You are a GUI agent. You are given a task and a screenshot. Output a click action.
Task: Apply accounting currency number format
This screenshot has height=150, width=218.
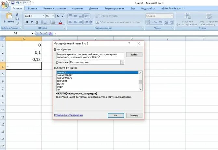tap(148, 22)
